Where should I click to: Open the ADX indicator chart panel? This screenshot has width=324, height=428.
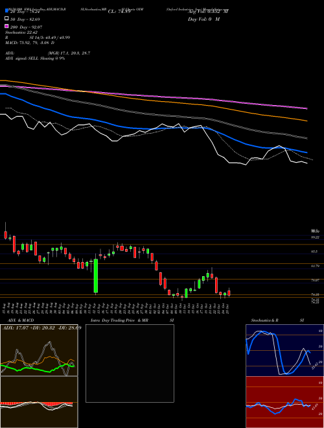pos(39,350)
